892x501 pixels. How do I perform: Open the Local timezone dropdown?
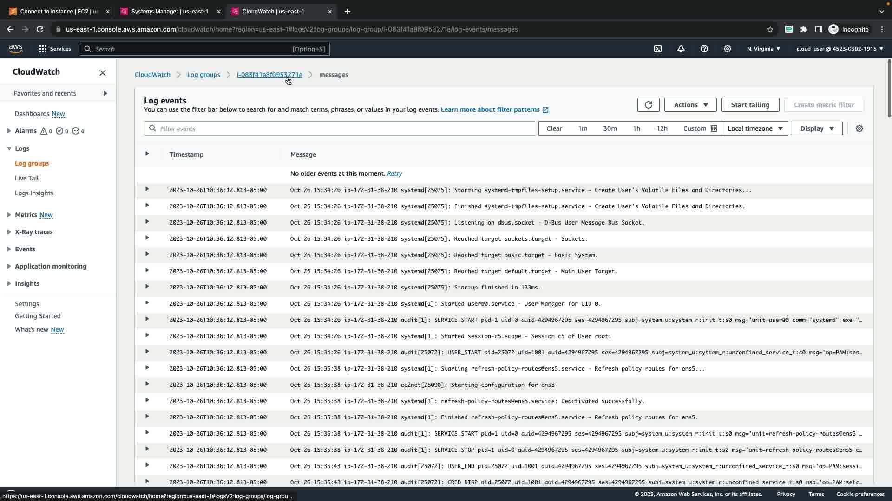coord(755,128)
